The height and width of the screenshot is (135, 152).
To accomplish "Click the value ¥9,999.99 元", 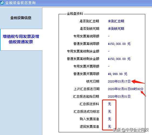I will point(117,74).
